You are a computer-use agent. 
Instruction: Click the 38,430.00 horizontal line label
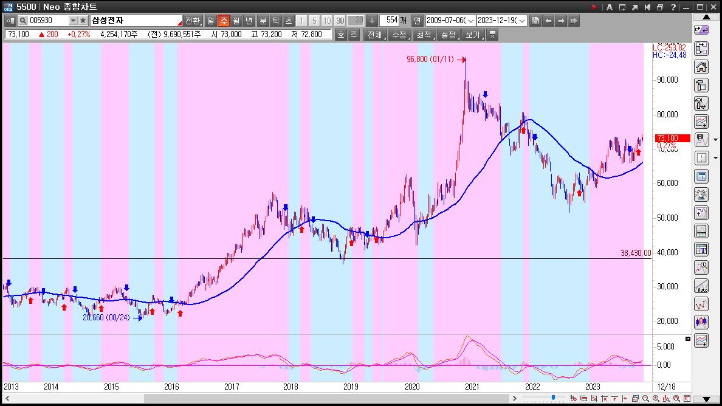(636, 253)
